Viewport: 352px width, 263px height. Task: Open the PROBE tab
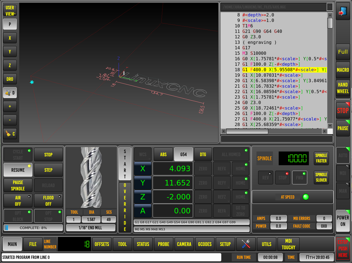point(164,244)
